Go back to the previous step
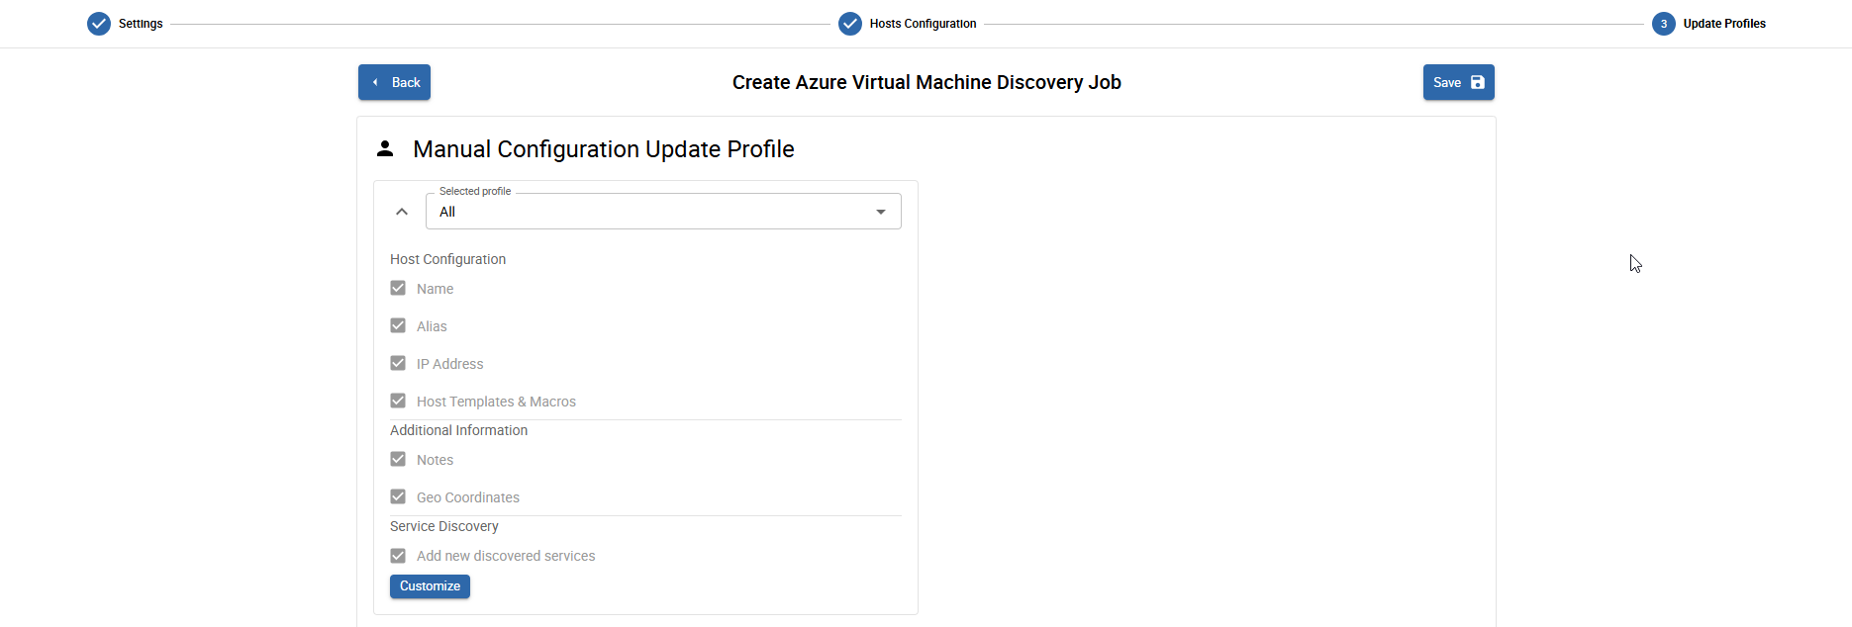Viewport: 1852px width, 627px height. point(394,82)
